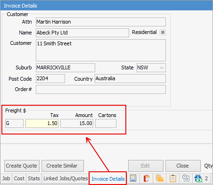Click the Post Code field with 2204
Image resolution: width=213 pixels, height=185 pixels.
click(50, 78)
